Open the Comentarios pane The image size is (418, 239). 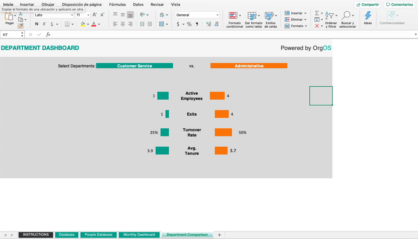pos(399,5)
